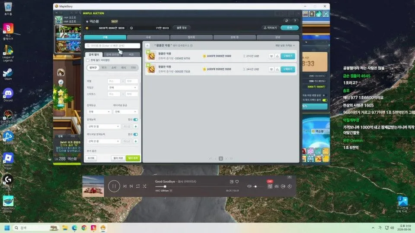
Task: Click the teal 판매 button
Action: 290,28
